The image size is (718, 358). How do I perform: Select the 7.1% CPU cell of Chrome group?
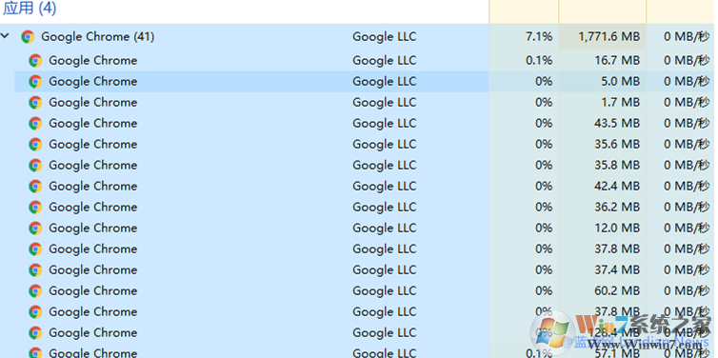pos(524,36)
